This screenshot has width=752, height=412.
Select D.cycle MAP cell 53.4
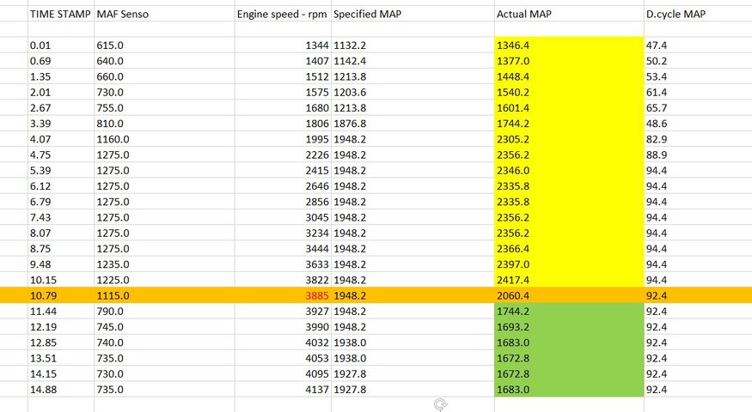click(x=698, y=76)
